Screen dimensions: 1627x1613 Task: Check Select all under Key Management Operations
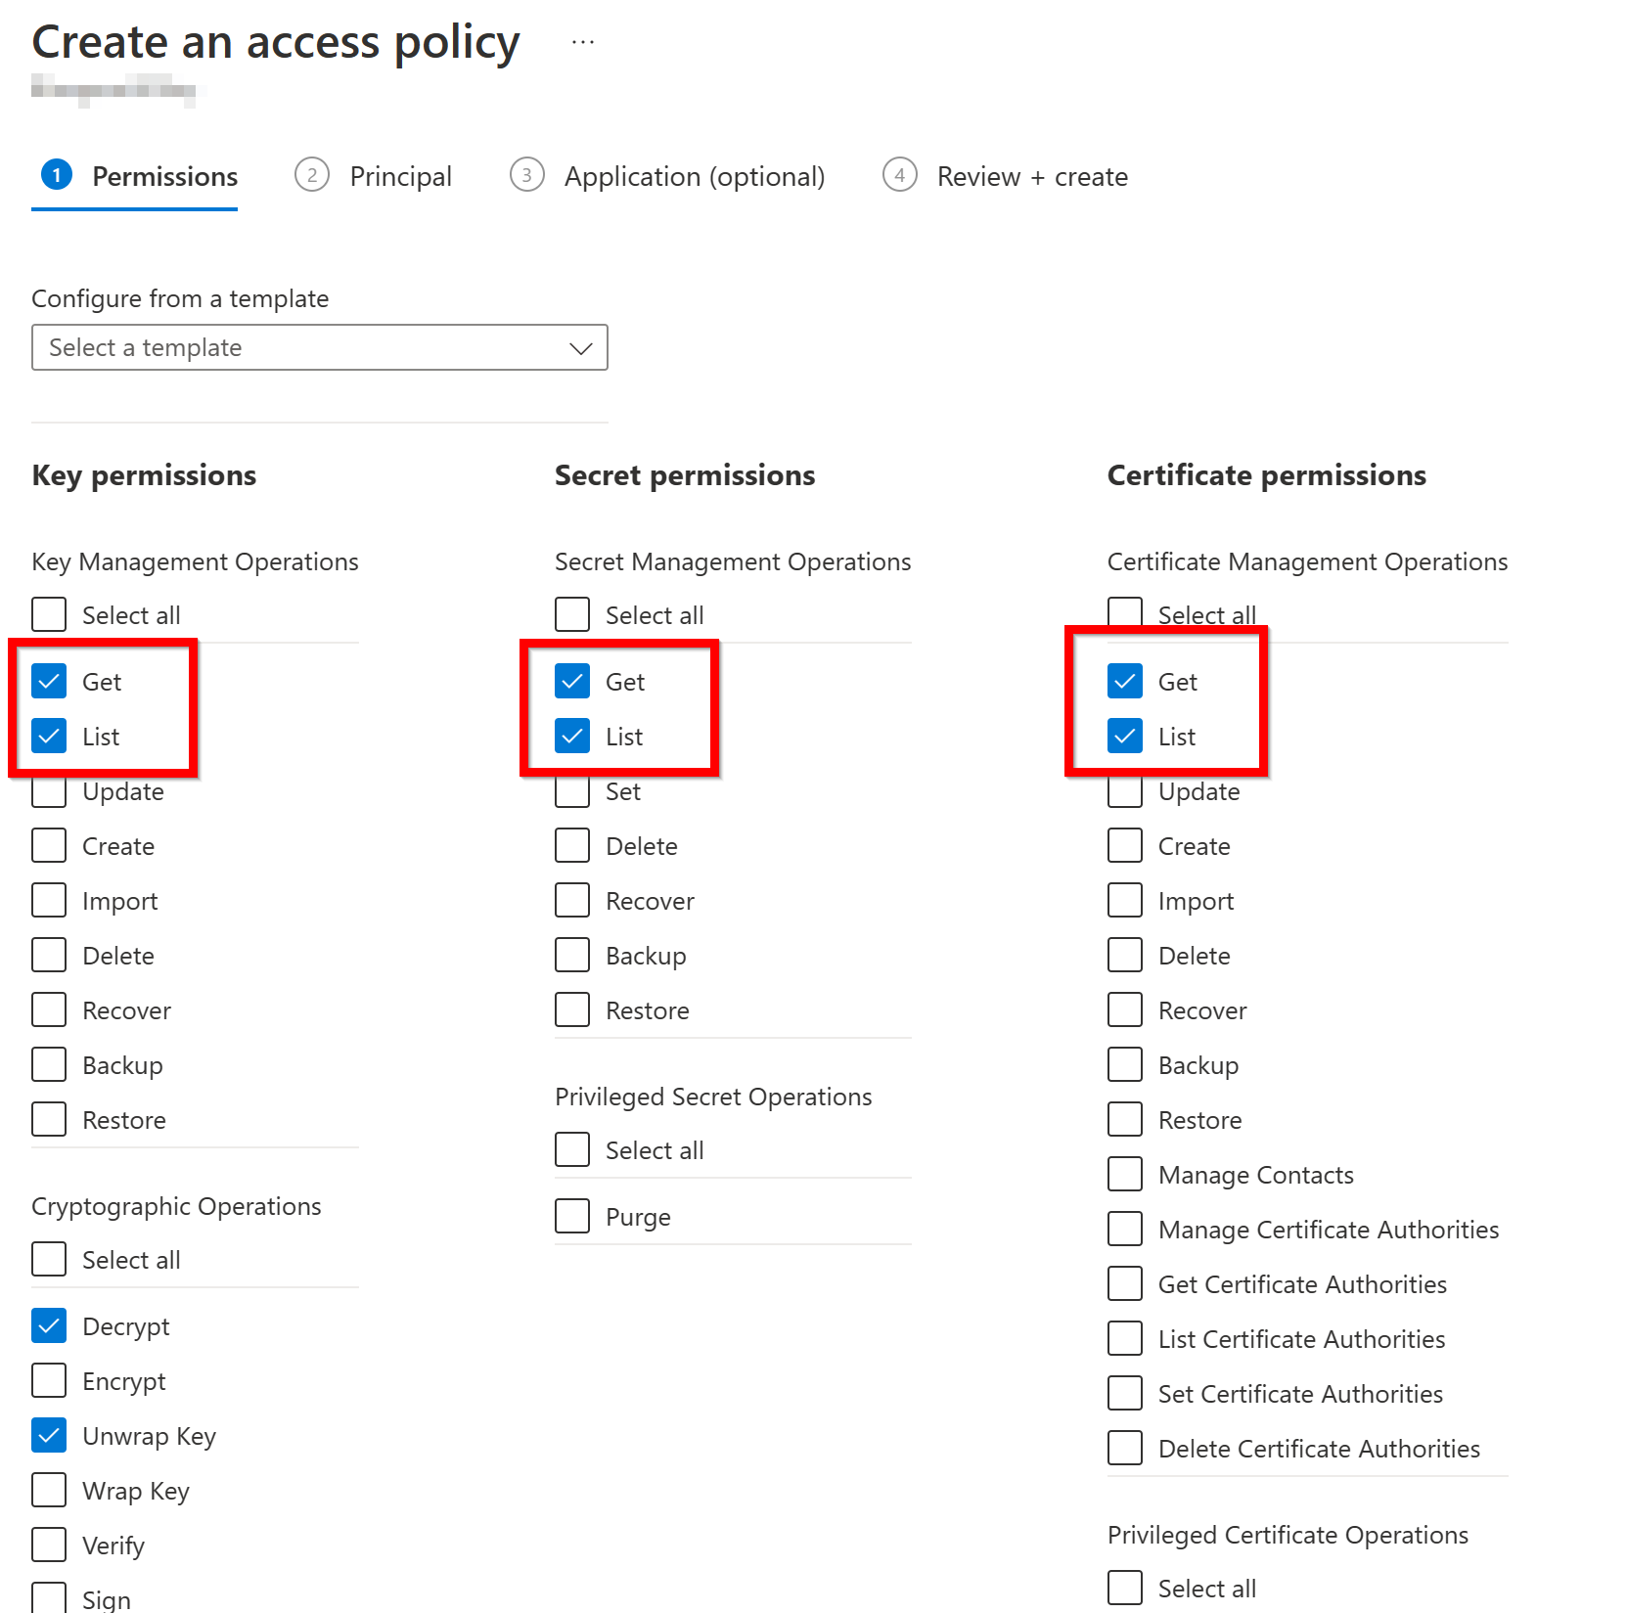48,614
